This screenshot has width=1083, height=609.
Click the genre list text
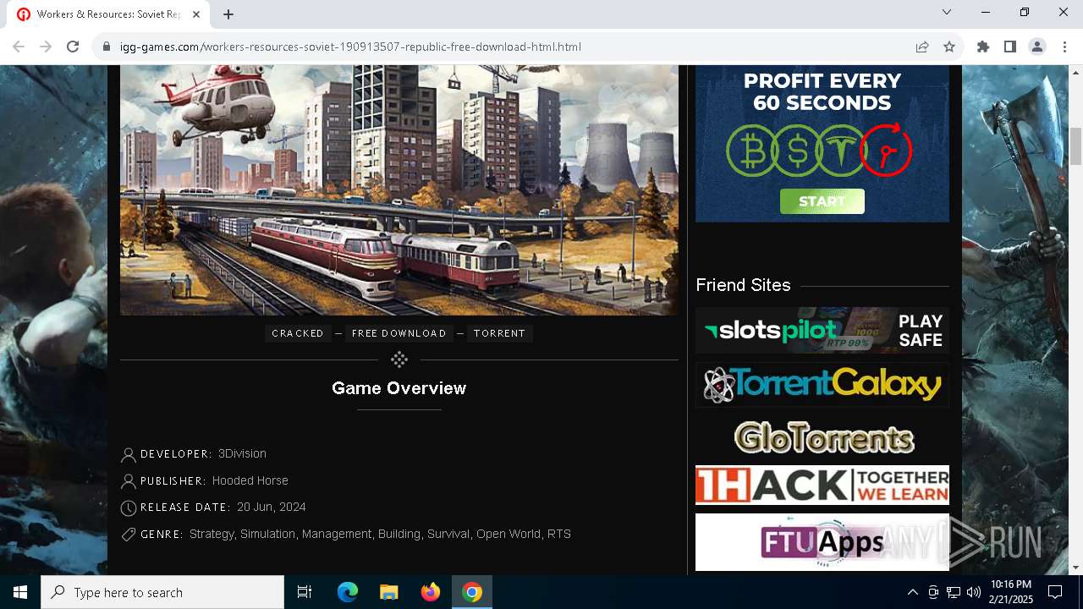point(380,534)
